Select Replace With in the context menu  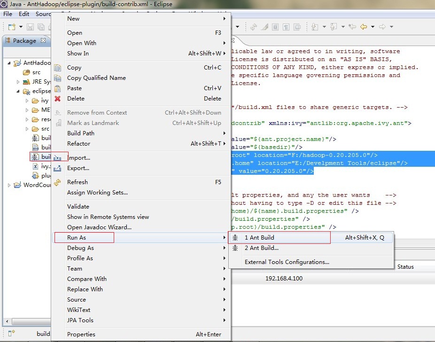coord(141,289)
